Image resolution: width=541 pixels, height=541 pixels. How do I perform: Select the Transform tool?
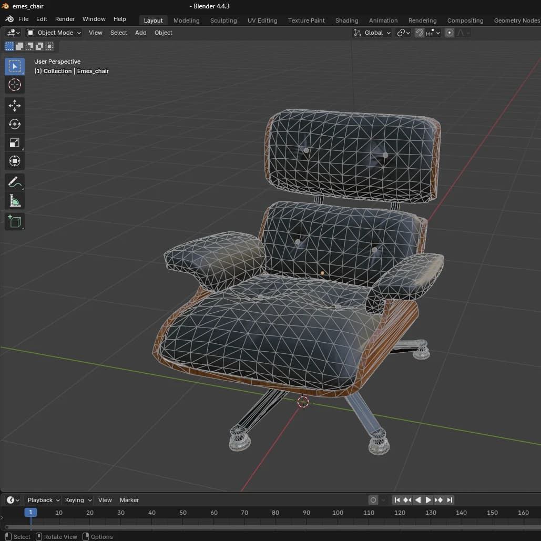15,161
